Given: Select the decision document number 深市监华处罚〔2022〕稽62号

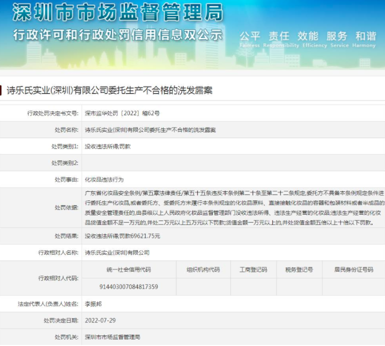Looking at the screenshot, I should pos(122,113).
